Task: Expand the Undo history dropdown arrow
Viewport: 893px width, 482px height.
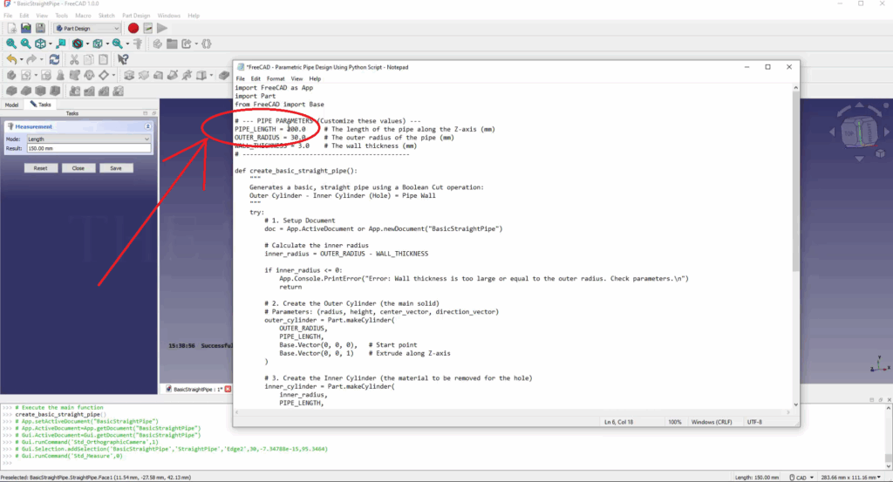Action: tap(21, 59)
